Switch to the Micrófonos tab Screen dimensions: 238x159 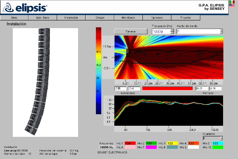click(x=128, y=17)
